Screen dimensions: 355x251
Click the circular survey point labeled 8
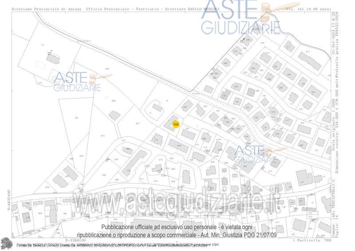tap(241, 41)
